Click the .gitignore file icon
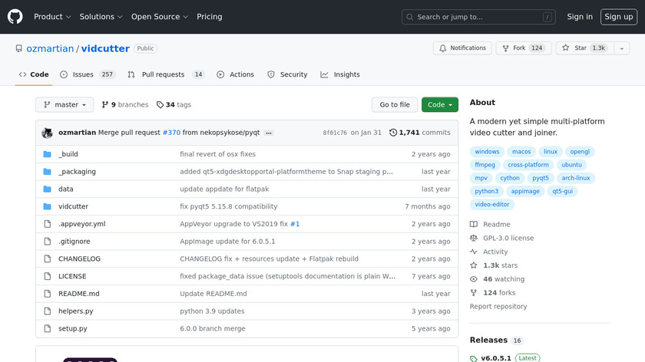This screenshot has width=645, height=362. click(x=48, y=242)
